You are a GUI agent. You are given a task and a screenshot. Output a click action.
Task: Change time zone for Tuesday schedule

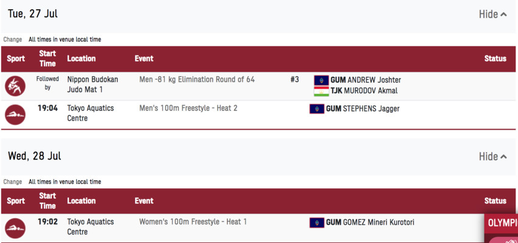(x=13, y=40)
